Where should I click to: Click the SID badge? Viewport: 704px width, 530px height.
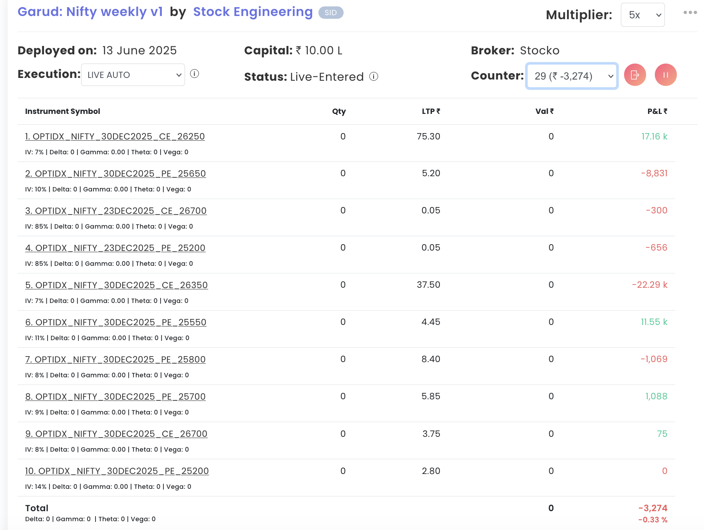click(x=330, y=13)
